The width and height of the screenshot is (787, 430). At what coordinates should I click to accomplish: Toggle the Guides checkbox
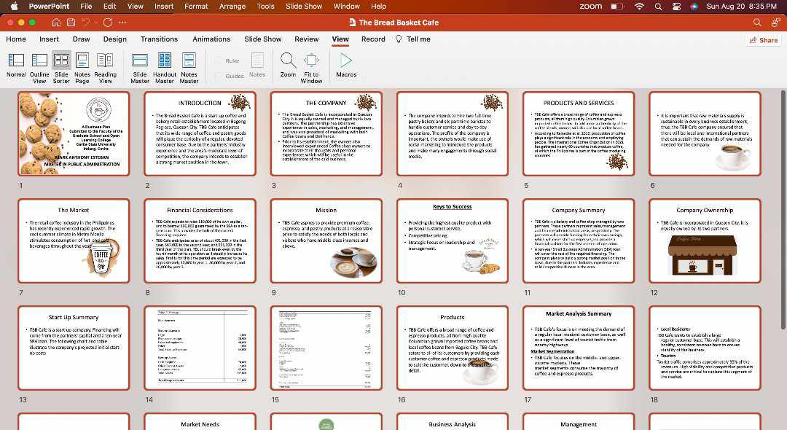(219, 76)
